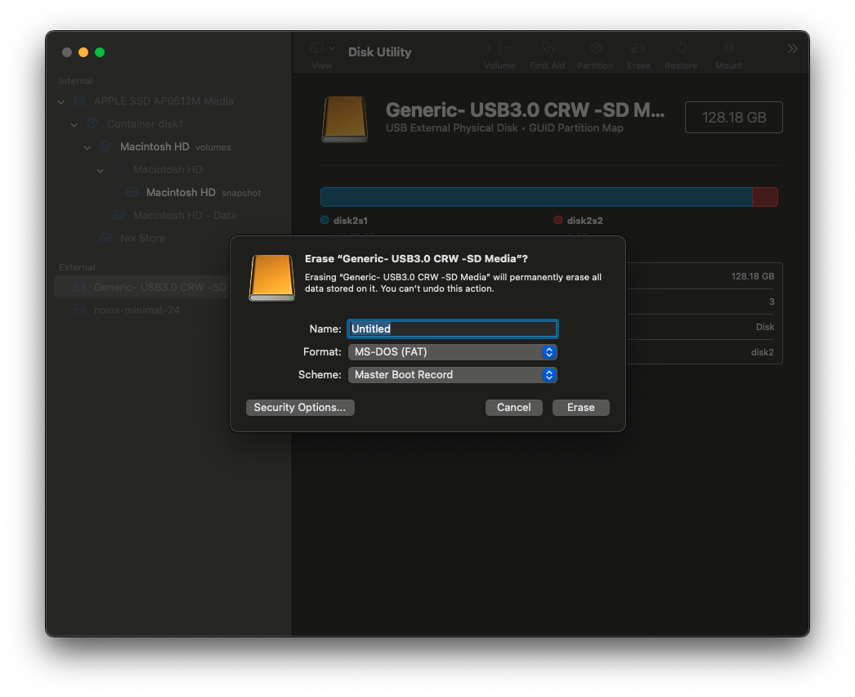This screenshot has height=697, width=855.
Task: Collapse the Macintosh HD volumes group
Action: coord(87,147)
